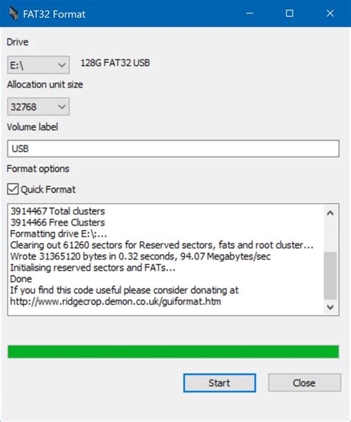The image size is (351, 422).
Task: Open the Allocation unit size dropdown
Action: pos(39,107)
